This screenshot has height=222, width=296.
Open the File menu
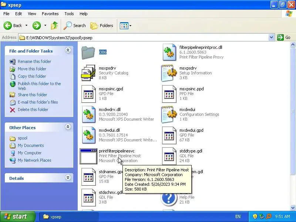[x=6, y=14]
